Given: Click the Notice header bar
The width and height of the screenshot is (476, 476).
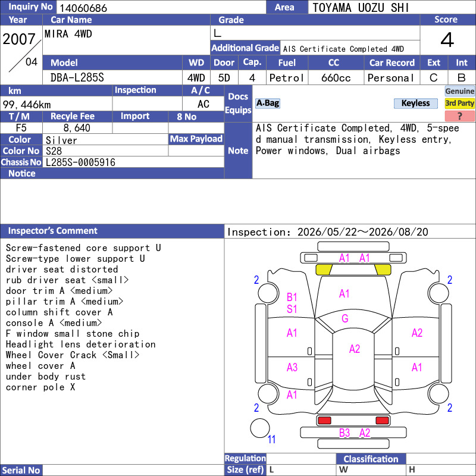Looking at the screenshot, I should (x=112, y=173).
